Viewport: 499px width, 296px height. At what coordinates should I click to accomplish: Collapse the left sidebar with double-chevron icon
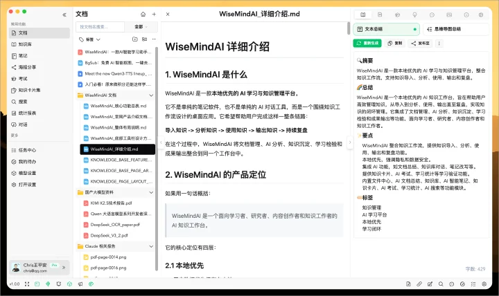[64, 15]
